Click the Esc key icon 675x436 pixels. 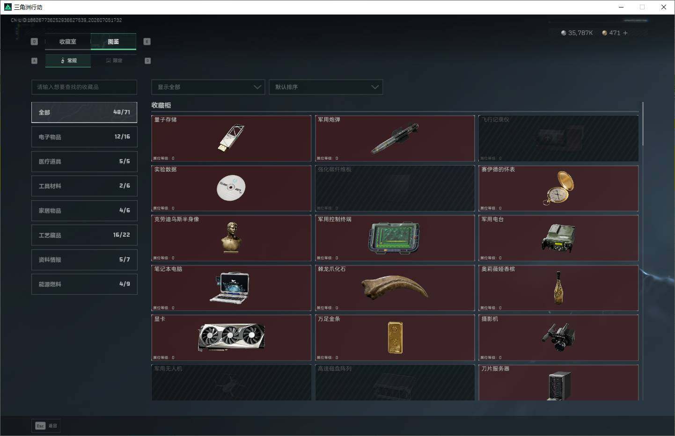(40, 426)
